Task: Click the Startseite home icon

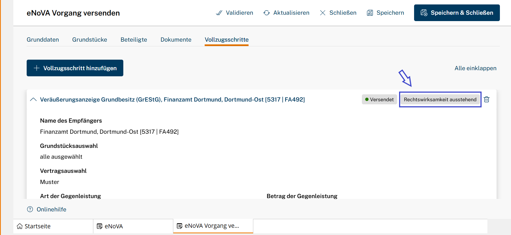Action: point(20,226)
